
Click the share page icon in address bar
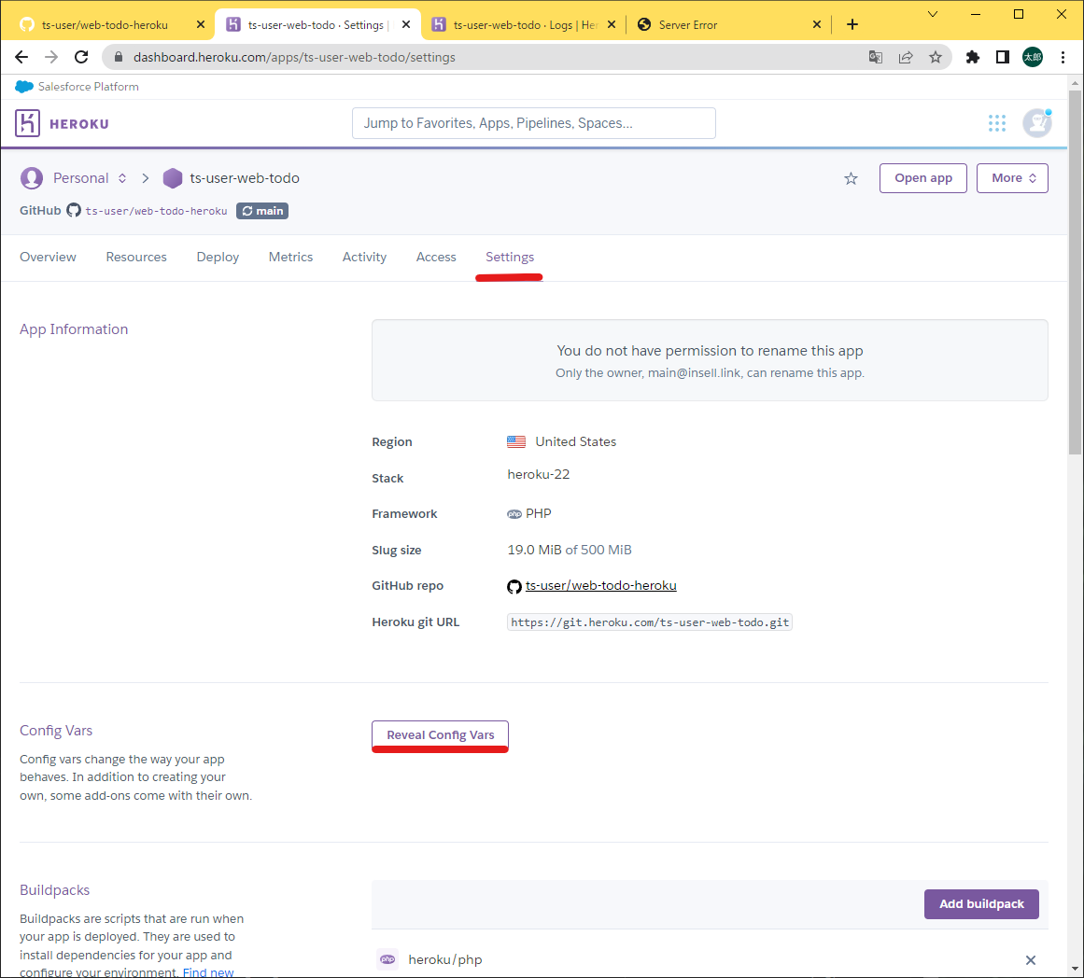point(906,57)
